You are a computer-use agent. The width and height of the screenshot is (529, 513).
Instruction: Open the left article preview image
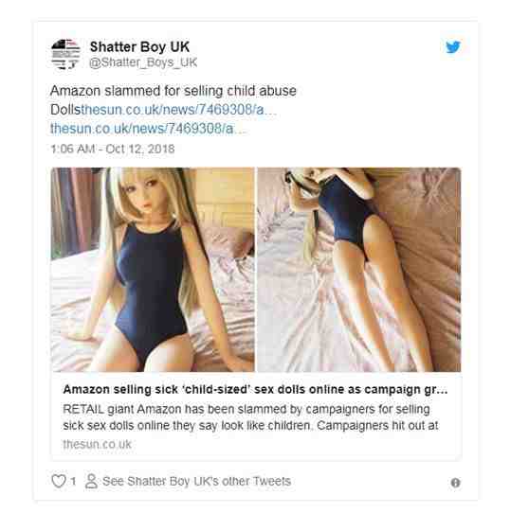[x=153, y=270]
